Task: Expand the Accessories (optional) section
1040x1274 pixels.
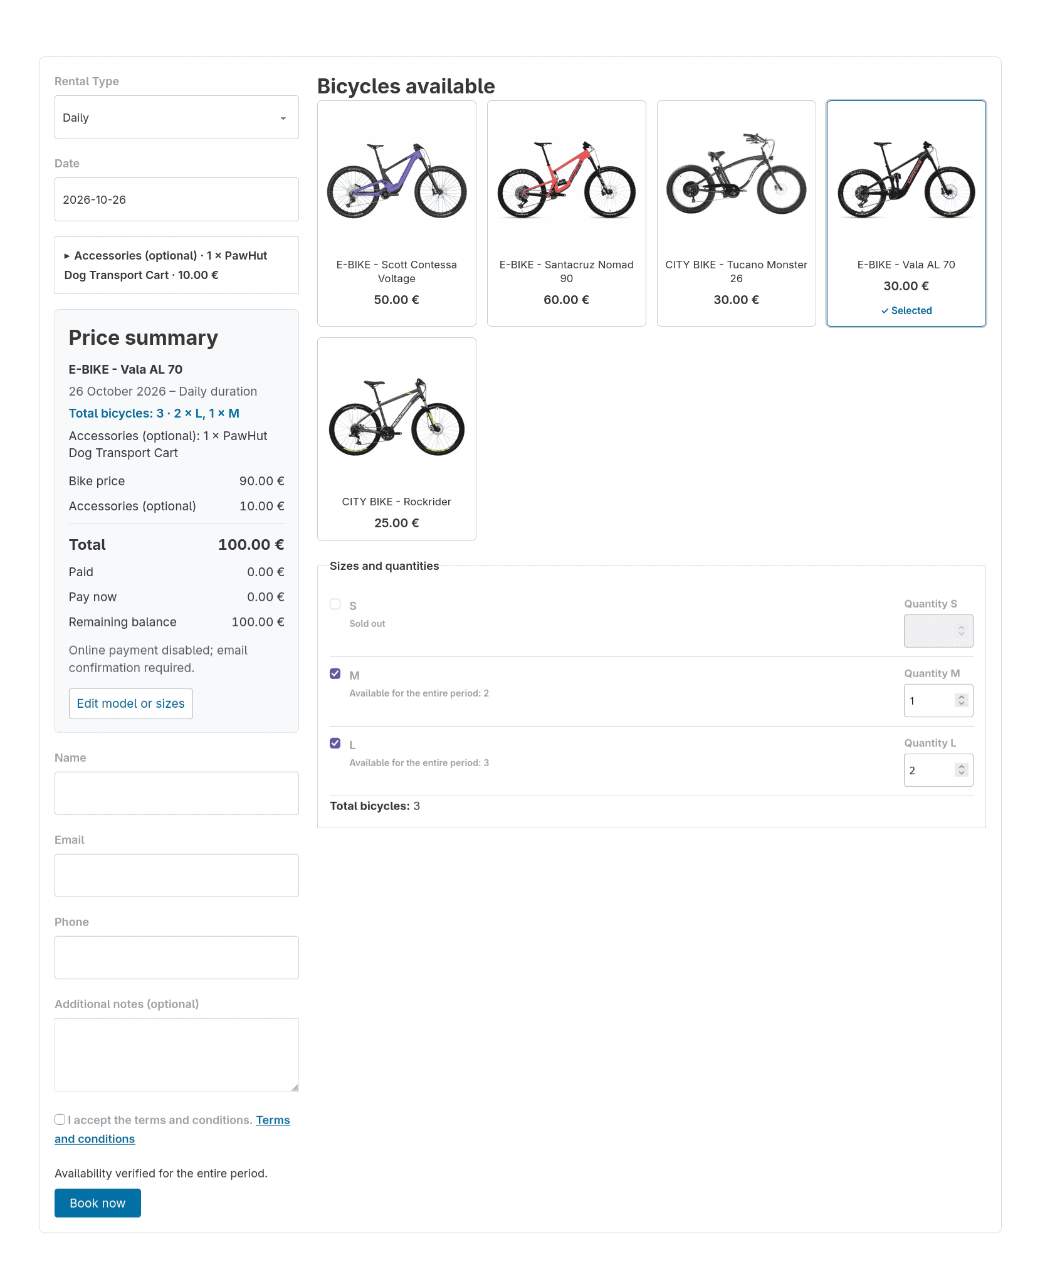Action: click(176, 265)
